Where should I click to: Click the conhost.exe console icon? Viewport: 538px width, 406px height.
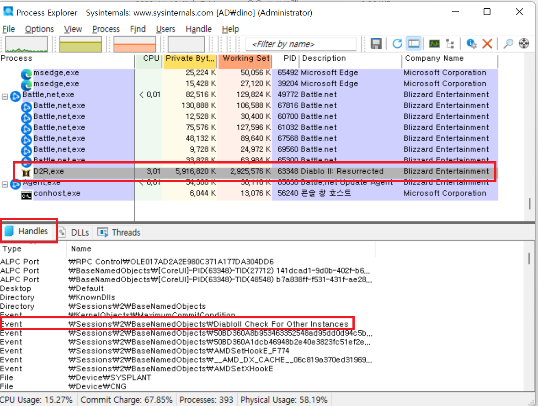tap(27, 196)
